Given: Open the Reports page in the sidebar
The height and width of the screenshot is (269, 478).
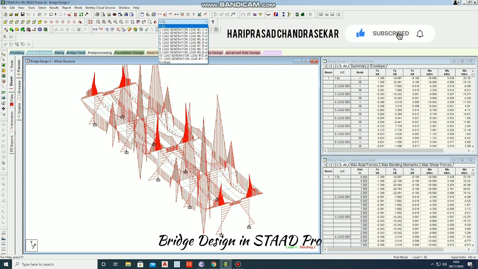Looking at the screenshot, I should point(12,143).
